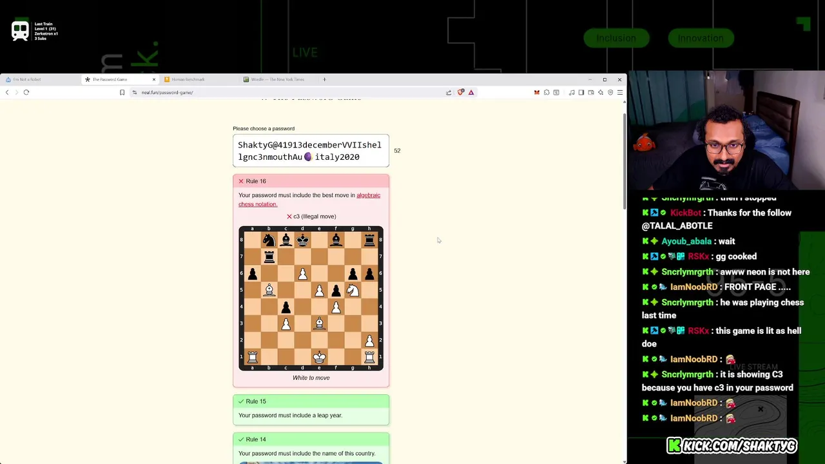This screenshot has width=825, height=464.
Task: Click the Rule 16 header
Action: (x=311, y=181)
